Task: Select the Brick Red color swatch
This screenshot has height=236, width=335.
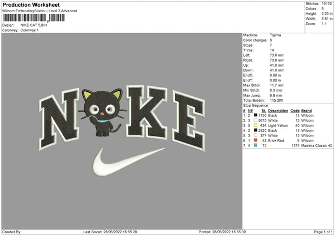Action: [255, 140]
